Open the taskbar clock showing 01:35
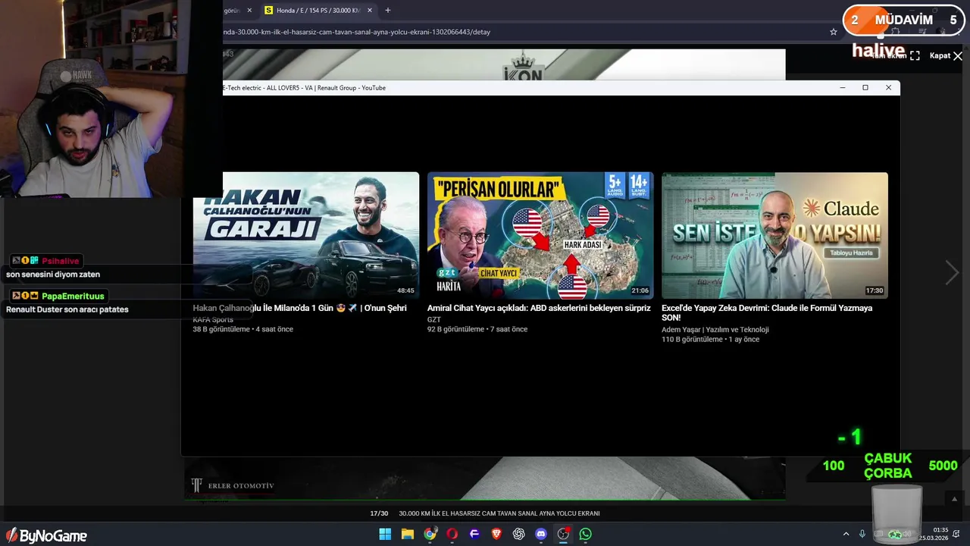The width and height of the screenshot is (970, 546). (934, 534)
